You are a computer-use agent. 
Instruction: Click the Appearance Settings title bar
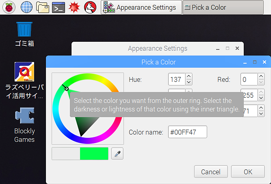[x=158, y=49]
